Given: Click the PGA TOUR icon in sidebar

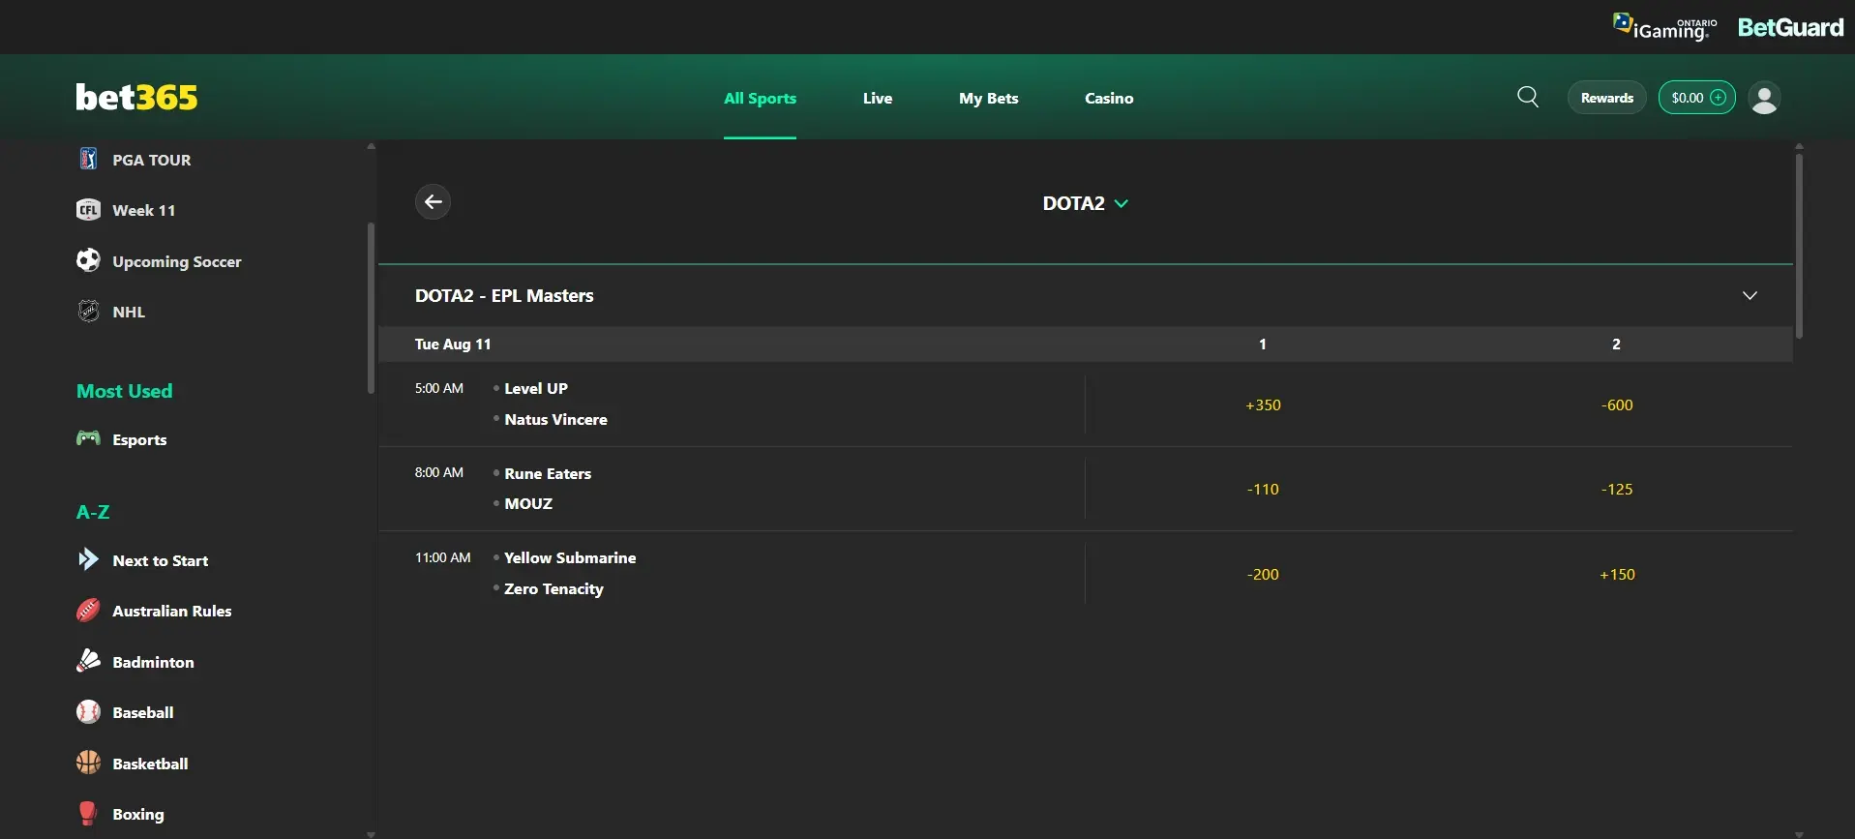Looking at the screenshot, I should 88,159.
